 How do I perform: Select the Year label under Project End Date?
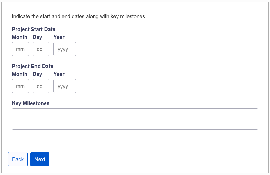pyautogui.click(x=59, y=74)
